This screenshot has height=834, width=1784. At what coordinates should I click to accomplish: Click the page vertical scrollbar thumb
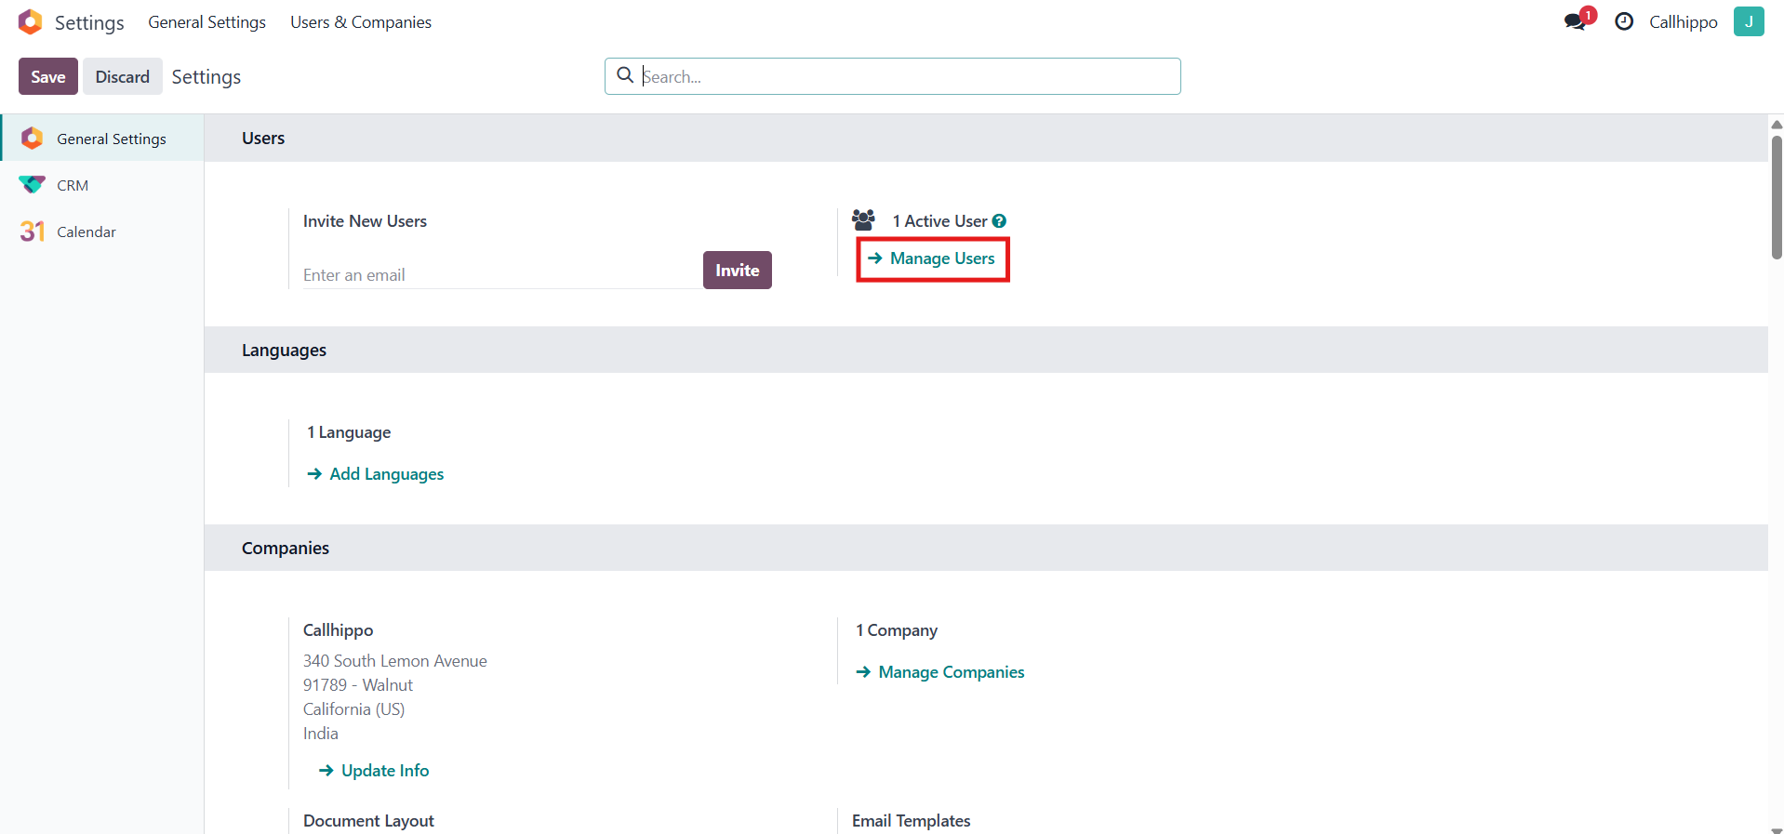tap(1777, 197)
